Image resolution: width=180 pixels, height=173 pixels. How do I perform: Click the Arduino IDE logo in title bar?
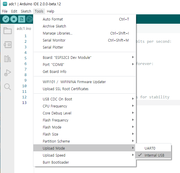5,4
